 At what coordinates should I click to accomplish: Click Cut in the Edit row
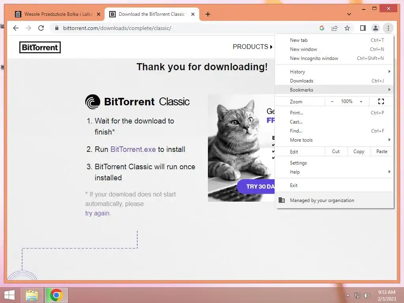click(x=336, y=151)
